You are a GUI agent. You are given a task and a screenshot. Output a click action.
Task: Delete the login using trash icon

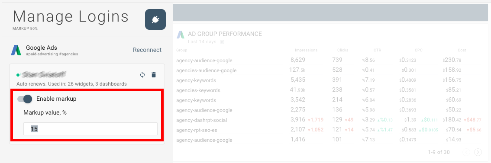pyautogui.click(x=153, y=75)
